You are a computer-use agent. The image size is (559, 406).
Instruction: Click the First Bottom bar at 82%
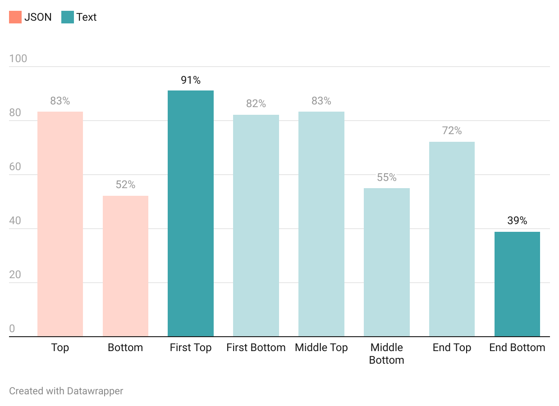[x=256, y=226]
